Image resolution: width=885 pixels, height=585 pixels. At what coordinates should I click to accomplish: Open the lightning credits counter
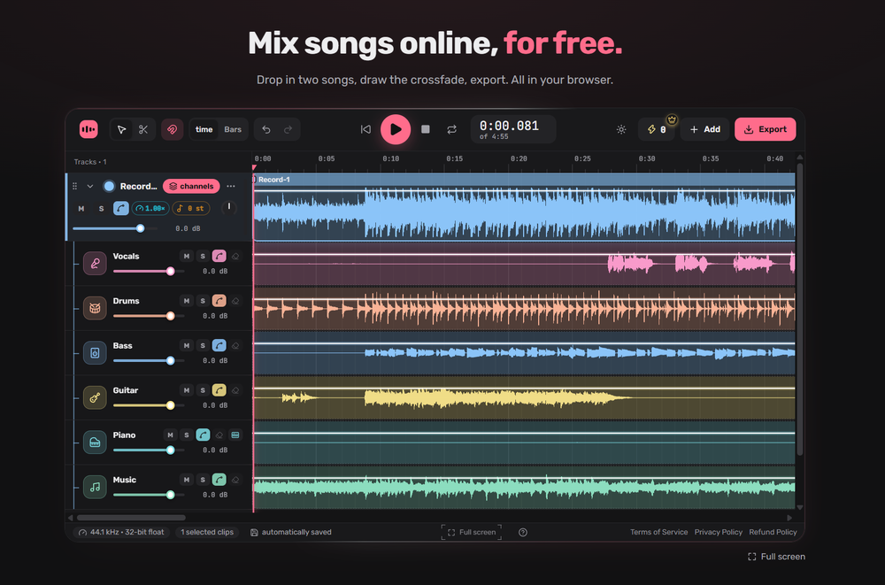[x=657, y=129]
